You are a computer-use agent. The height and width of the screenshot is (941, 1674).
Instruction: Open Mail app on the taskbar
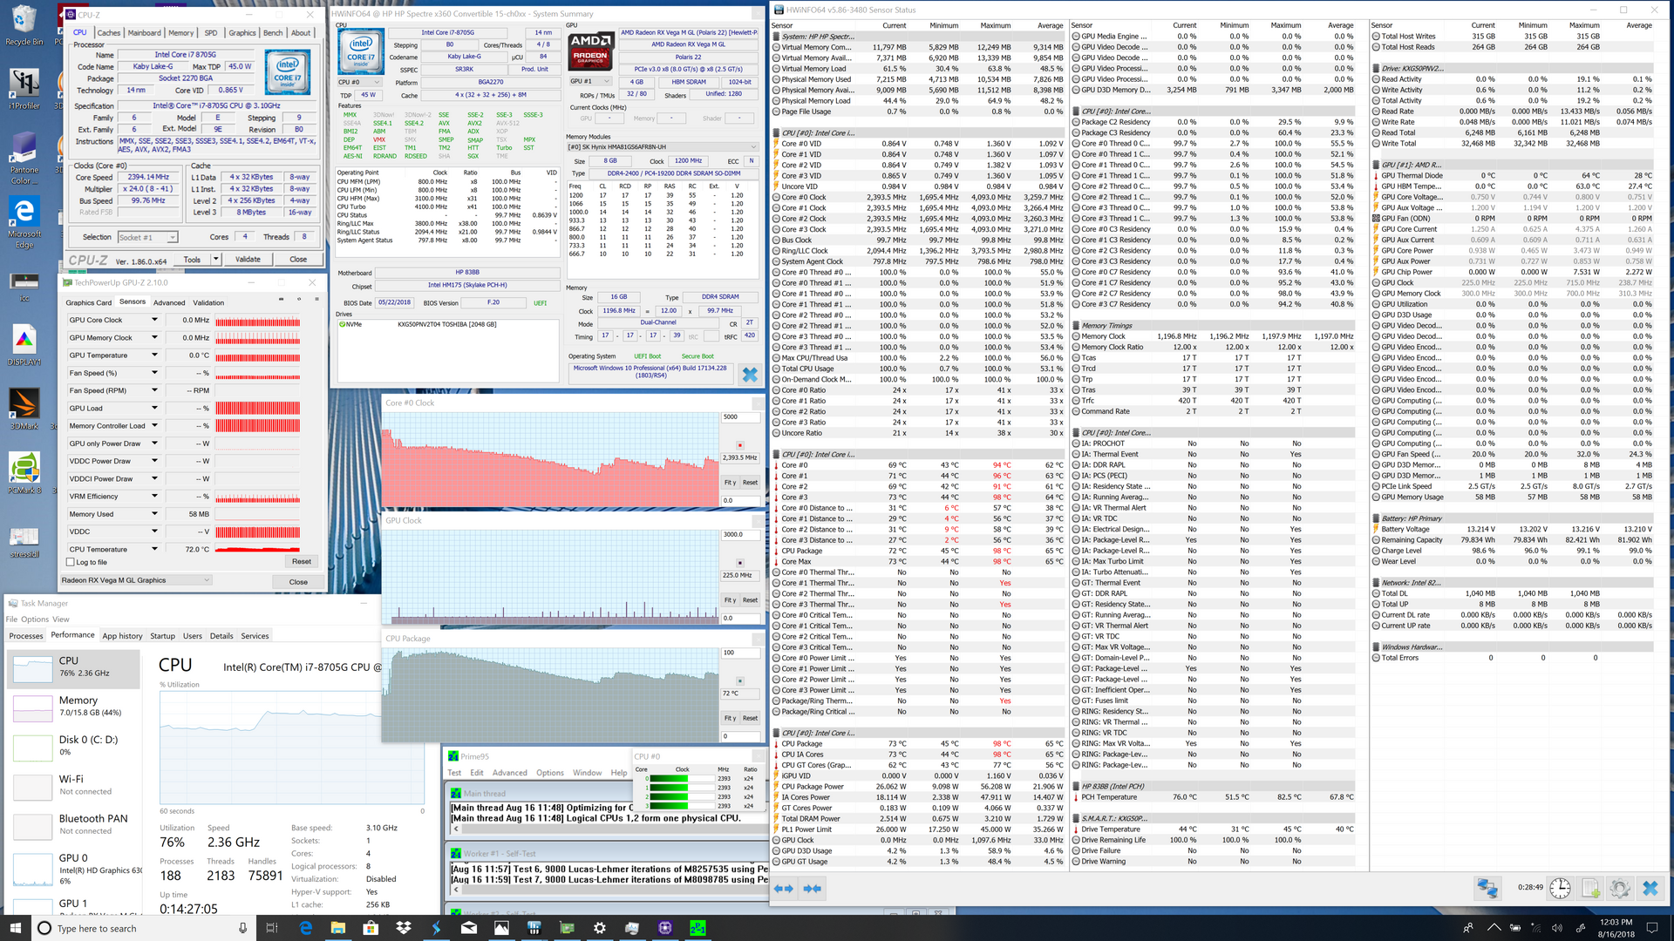[469, 928]
